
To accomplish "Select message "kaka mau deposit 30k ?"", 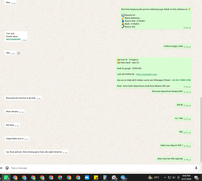I will coord(176,146).
